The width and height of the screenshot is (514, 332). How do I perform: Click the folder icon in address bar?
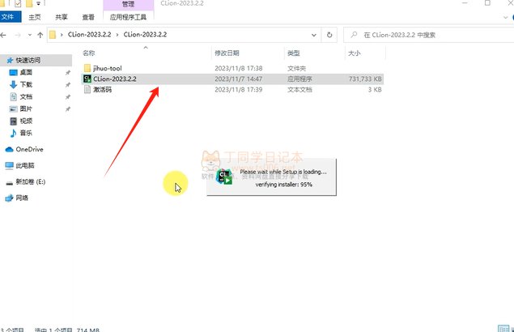coord(53,35)
